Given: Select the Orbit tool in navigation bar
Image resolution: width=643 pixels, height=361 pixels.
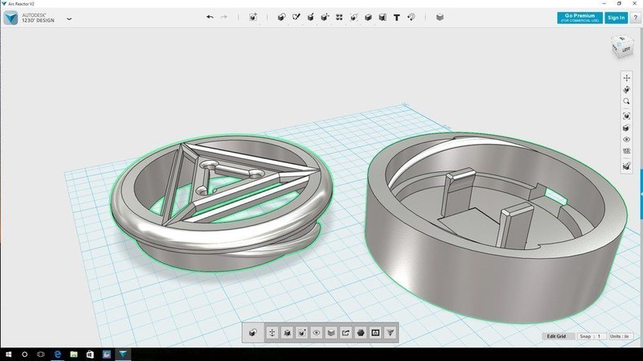Looking at the screenshot, I should coord(626,89).
